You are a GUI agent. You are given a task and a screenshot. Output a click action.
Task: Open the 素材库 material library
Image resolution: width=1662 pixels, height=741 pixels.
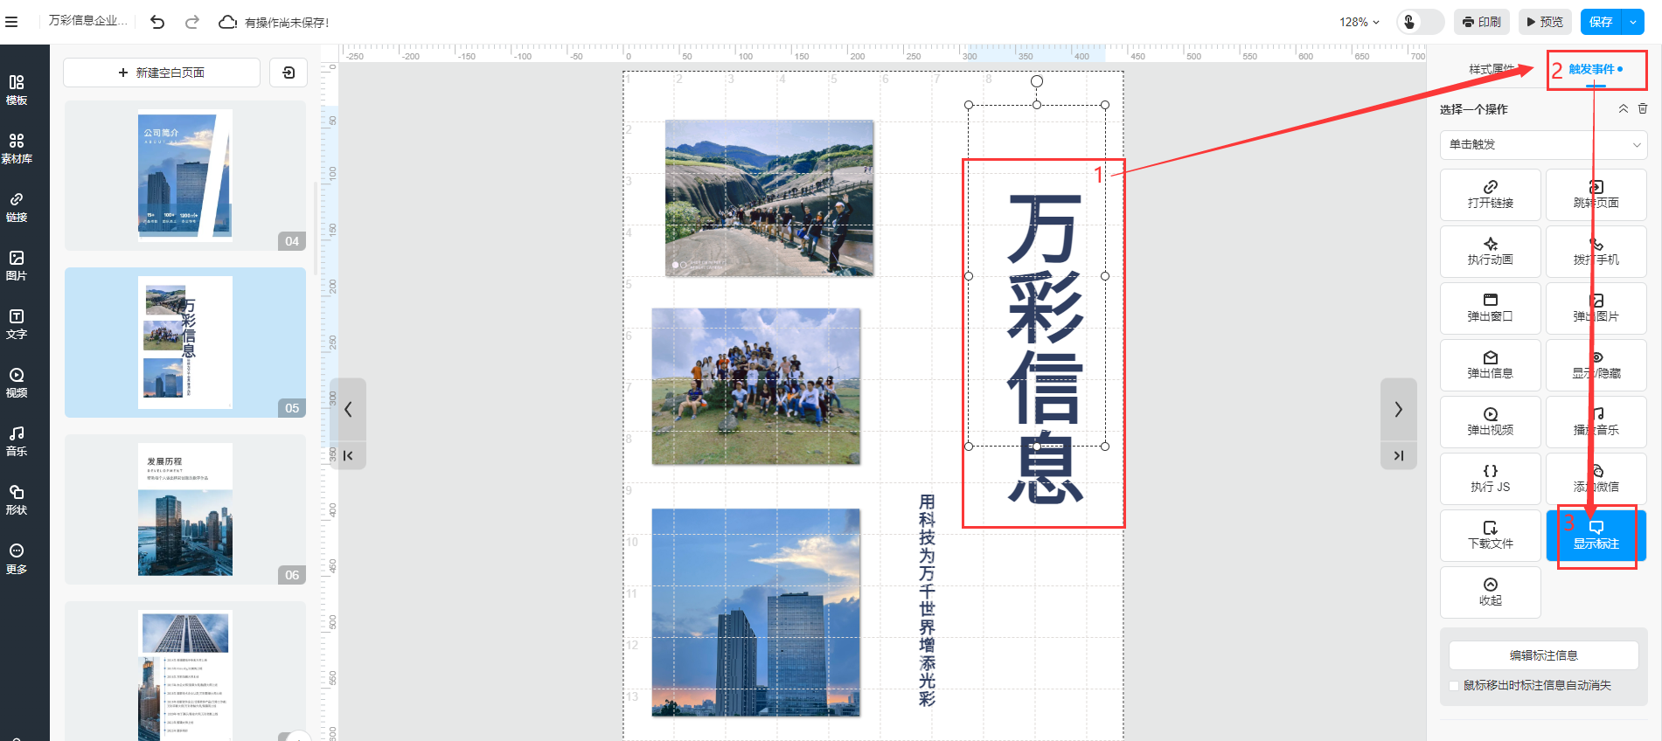(x=17, y=148)
